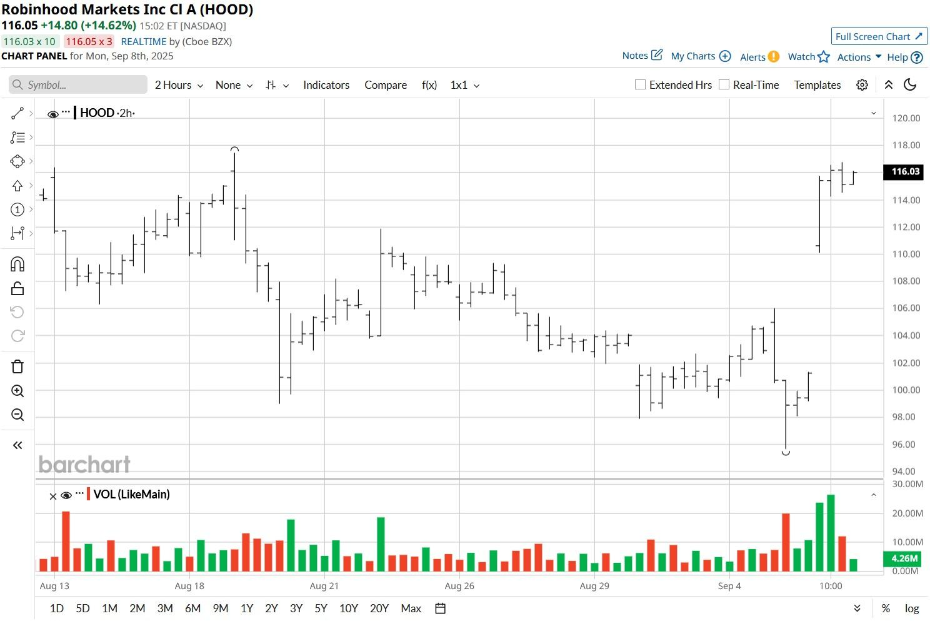Image resolution: width=930 pixels, height=621 pixels.
Task: Open VOL indicator options ellipsis
Action: coord(79,494)
